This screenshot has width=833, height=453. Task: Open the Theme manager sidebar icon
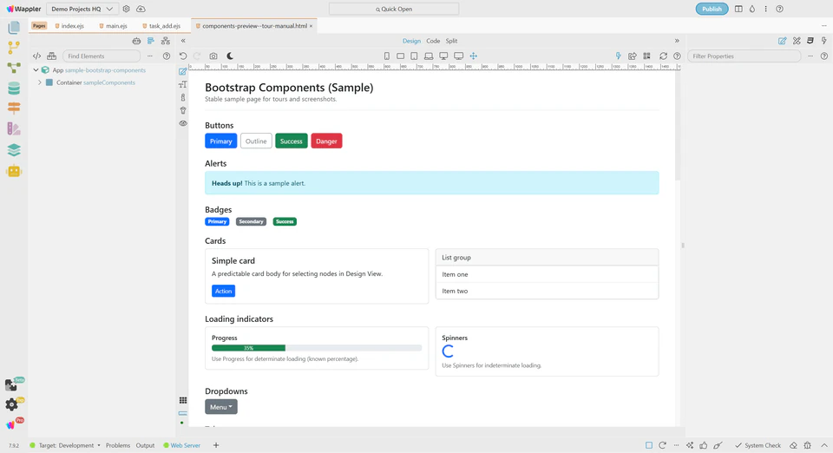pos(14,129)
